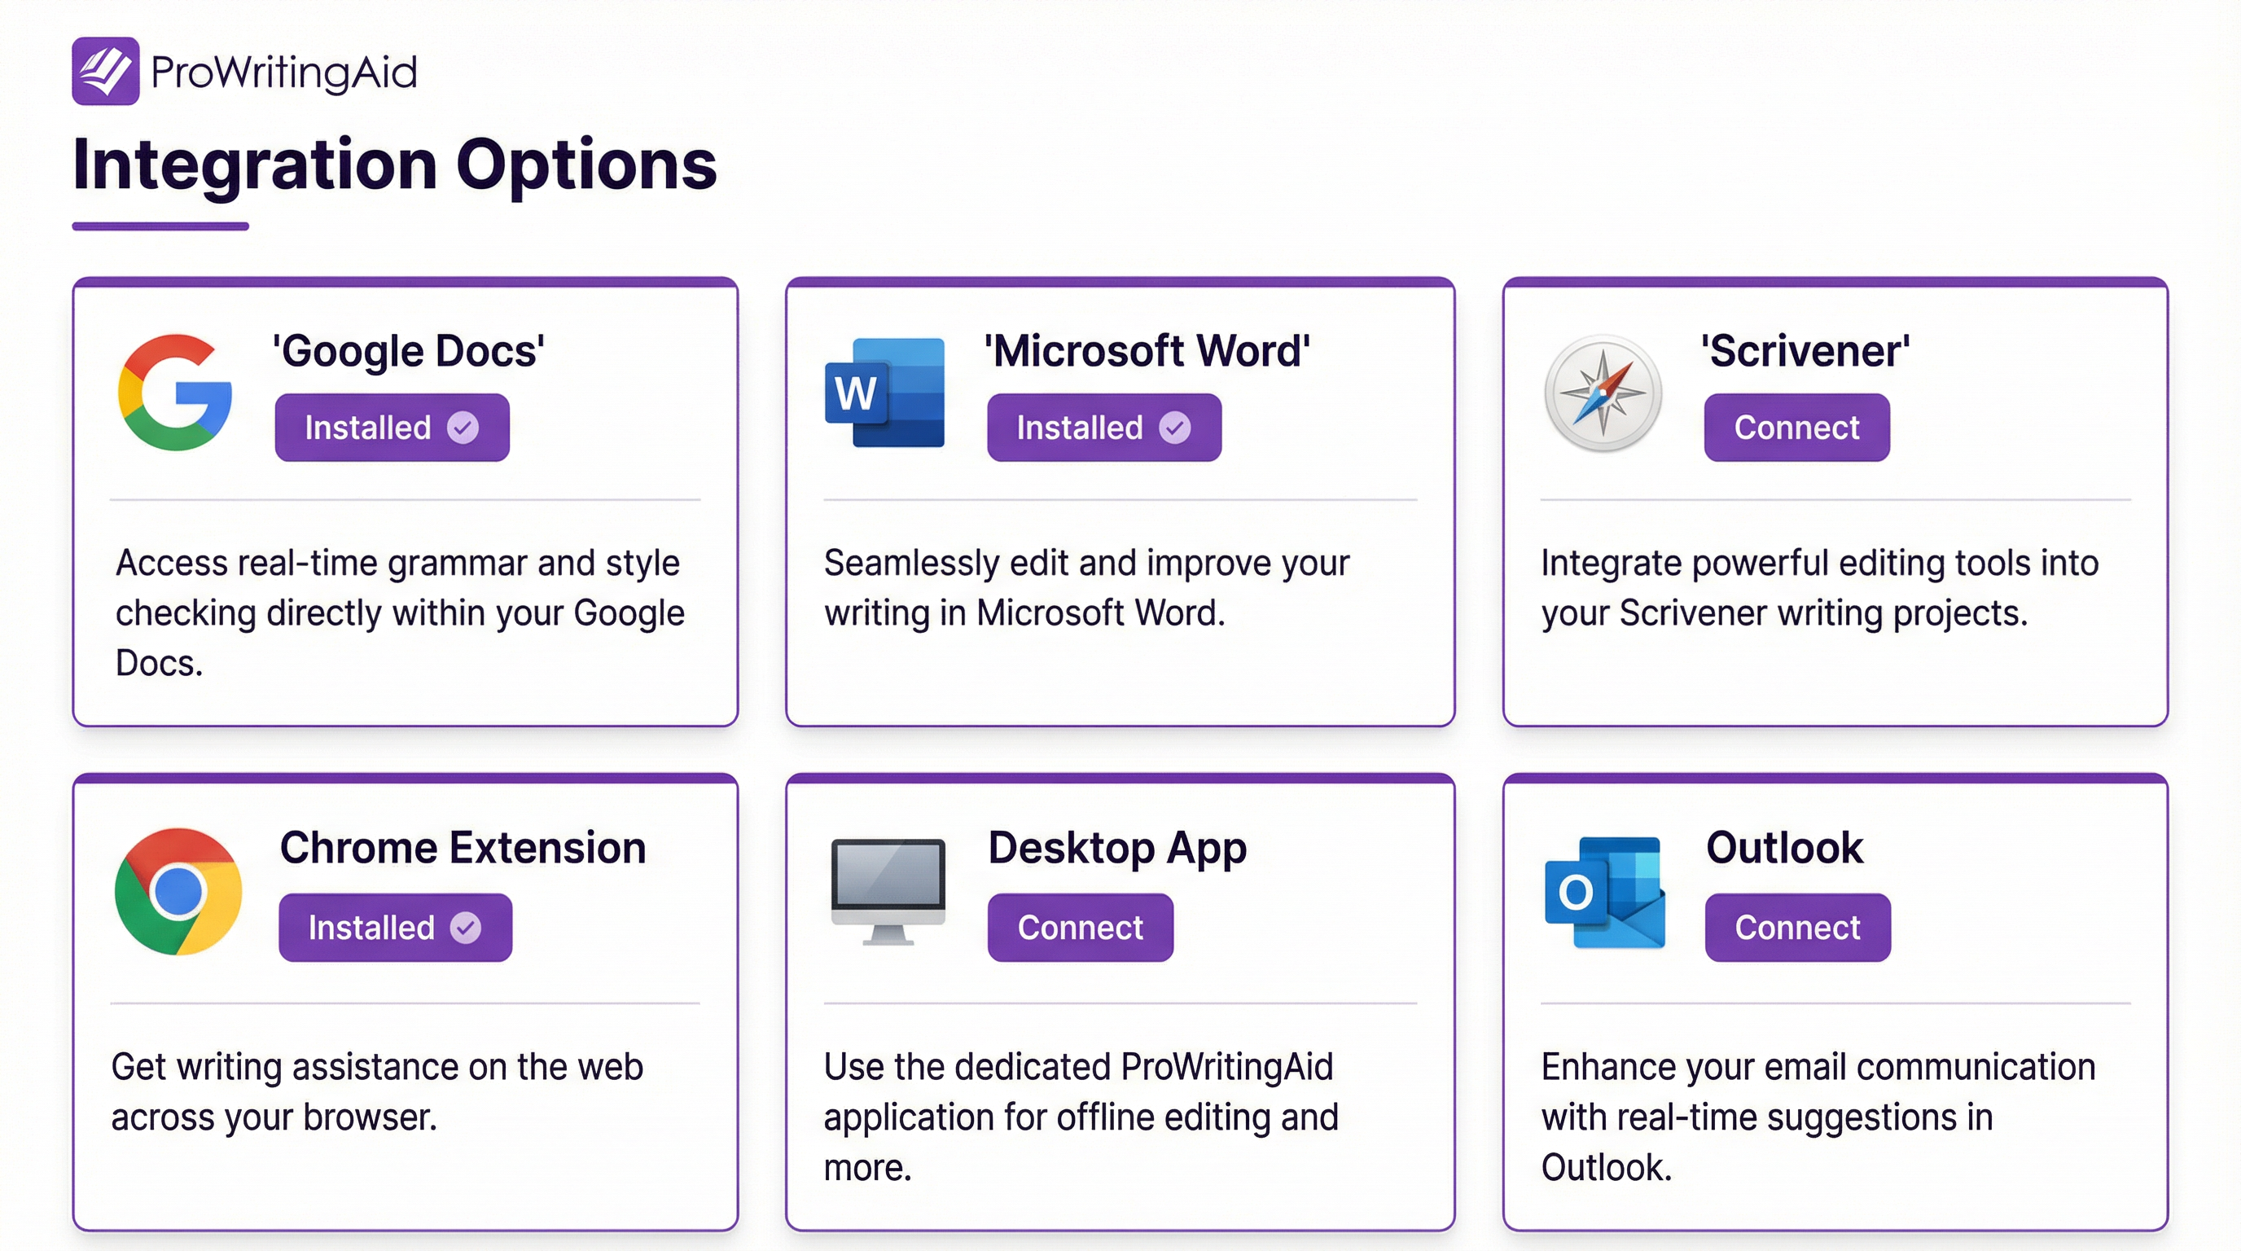Click the ProWritingAid logo icon
The height and width of the screenshot is (1251, 2241).
click(x=105, y=72)
